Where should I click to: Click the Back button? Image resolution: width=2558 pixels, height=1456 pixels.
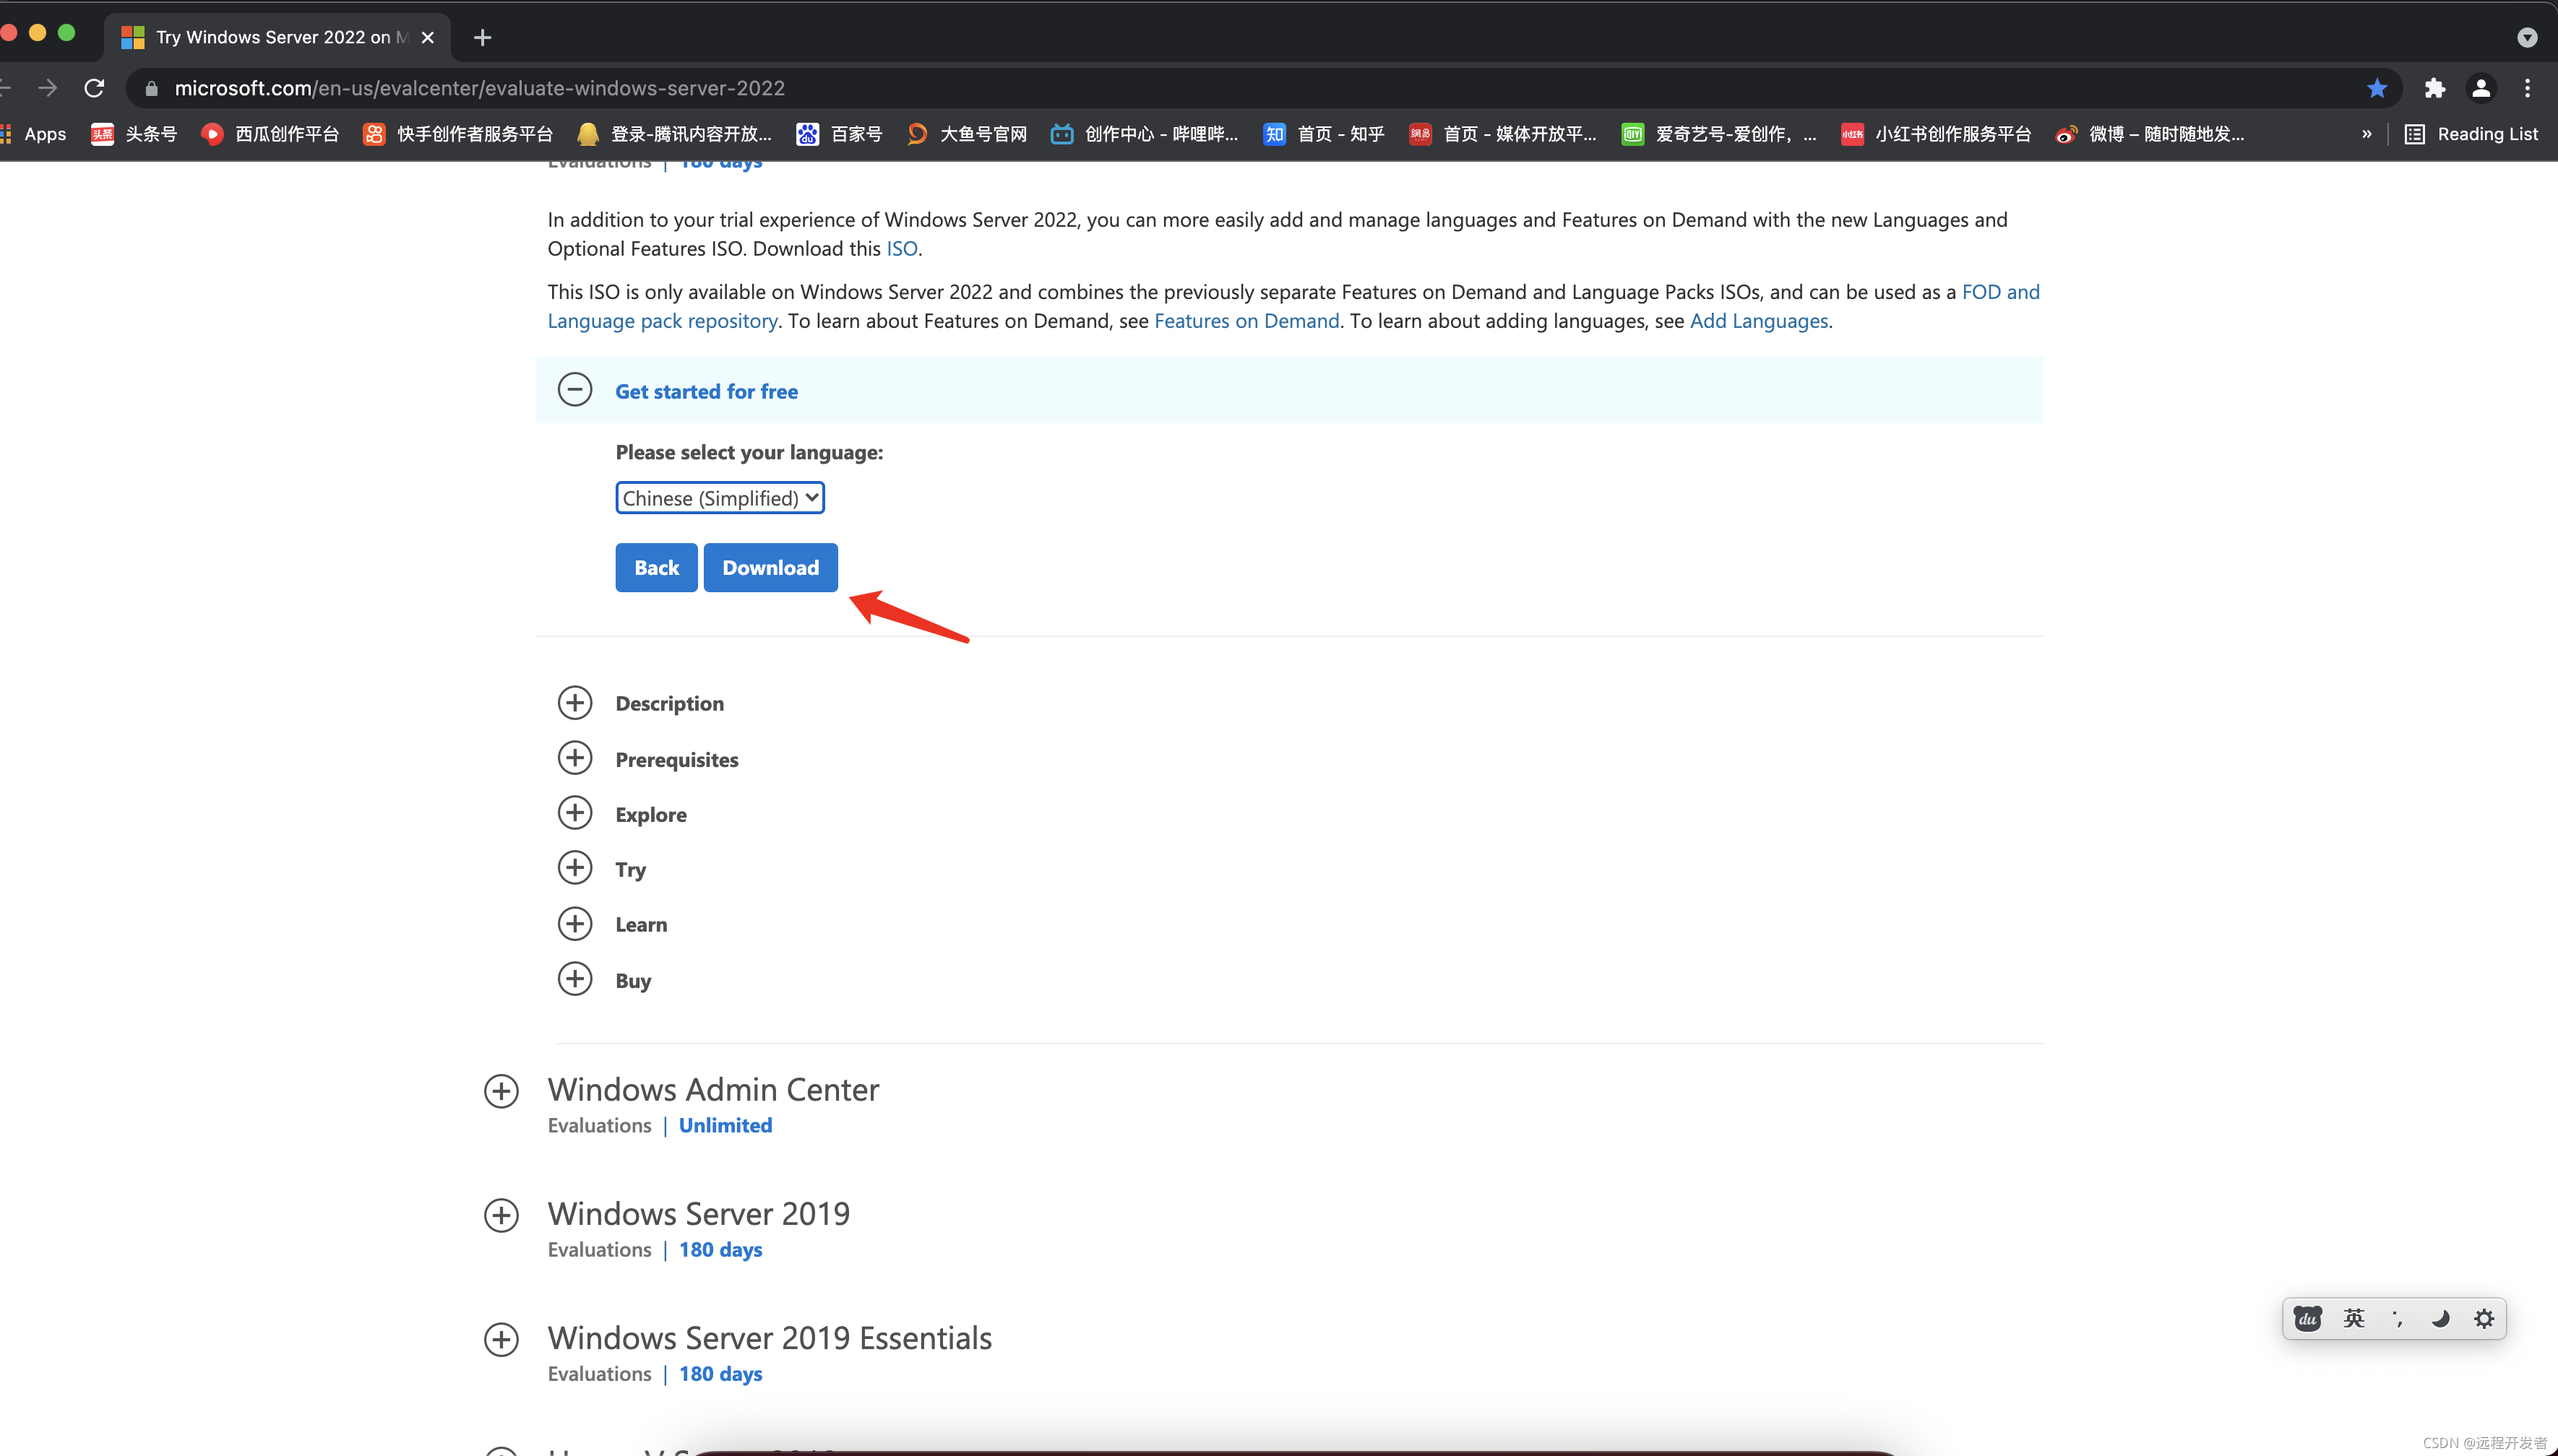pyautogui.click(x=656, y=568)
